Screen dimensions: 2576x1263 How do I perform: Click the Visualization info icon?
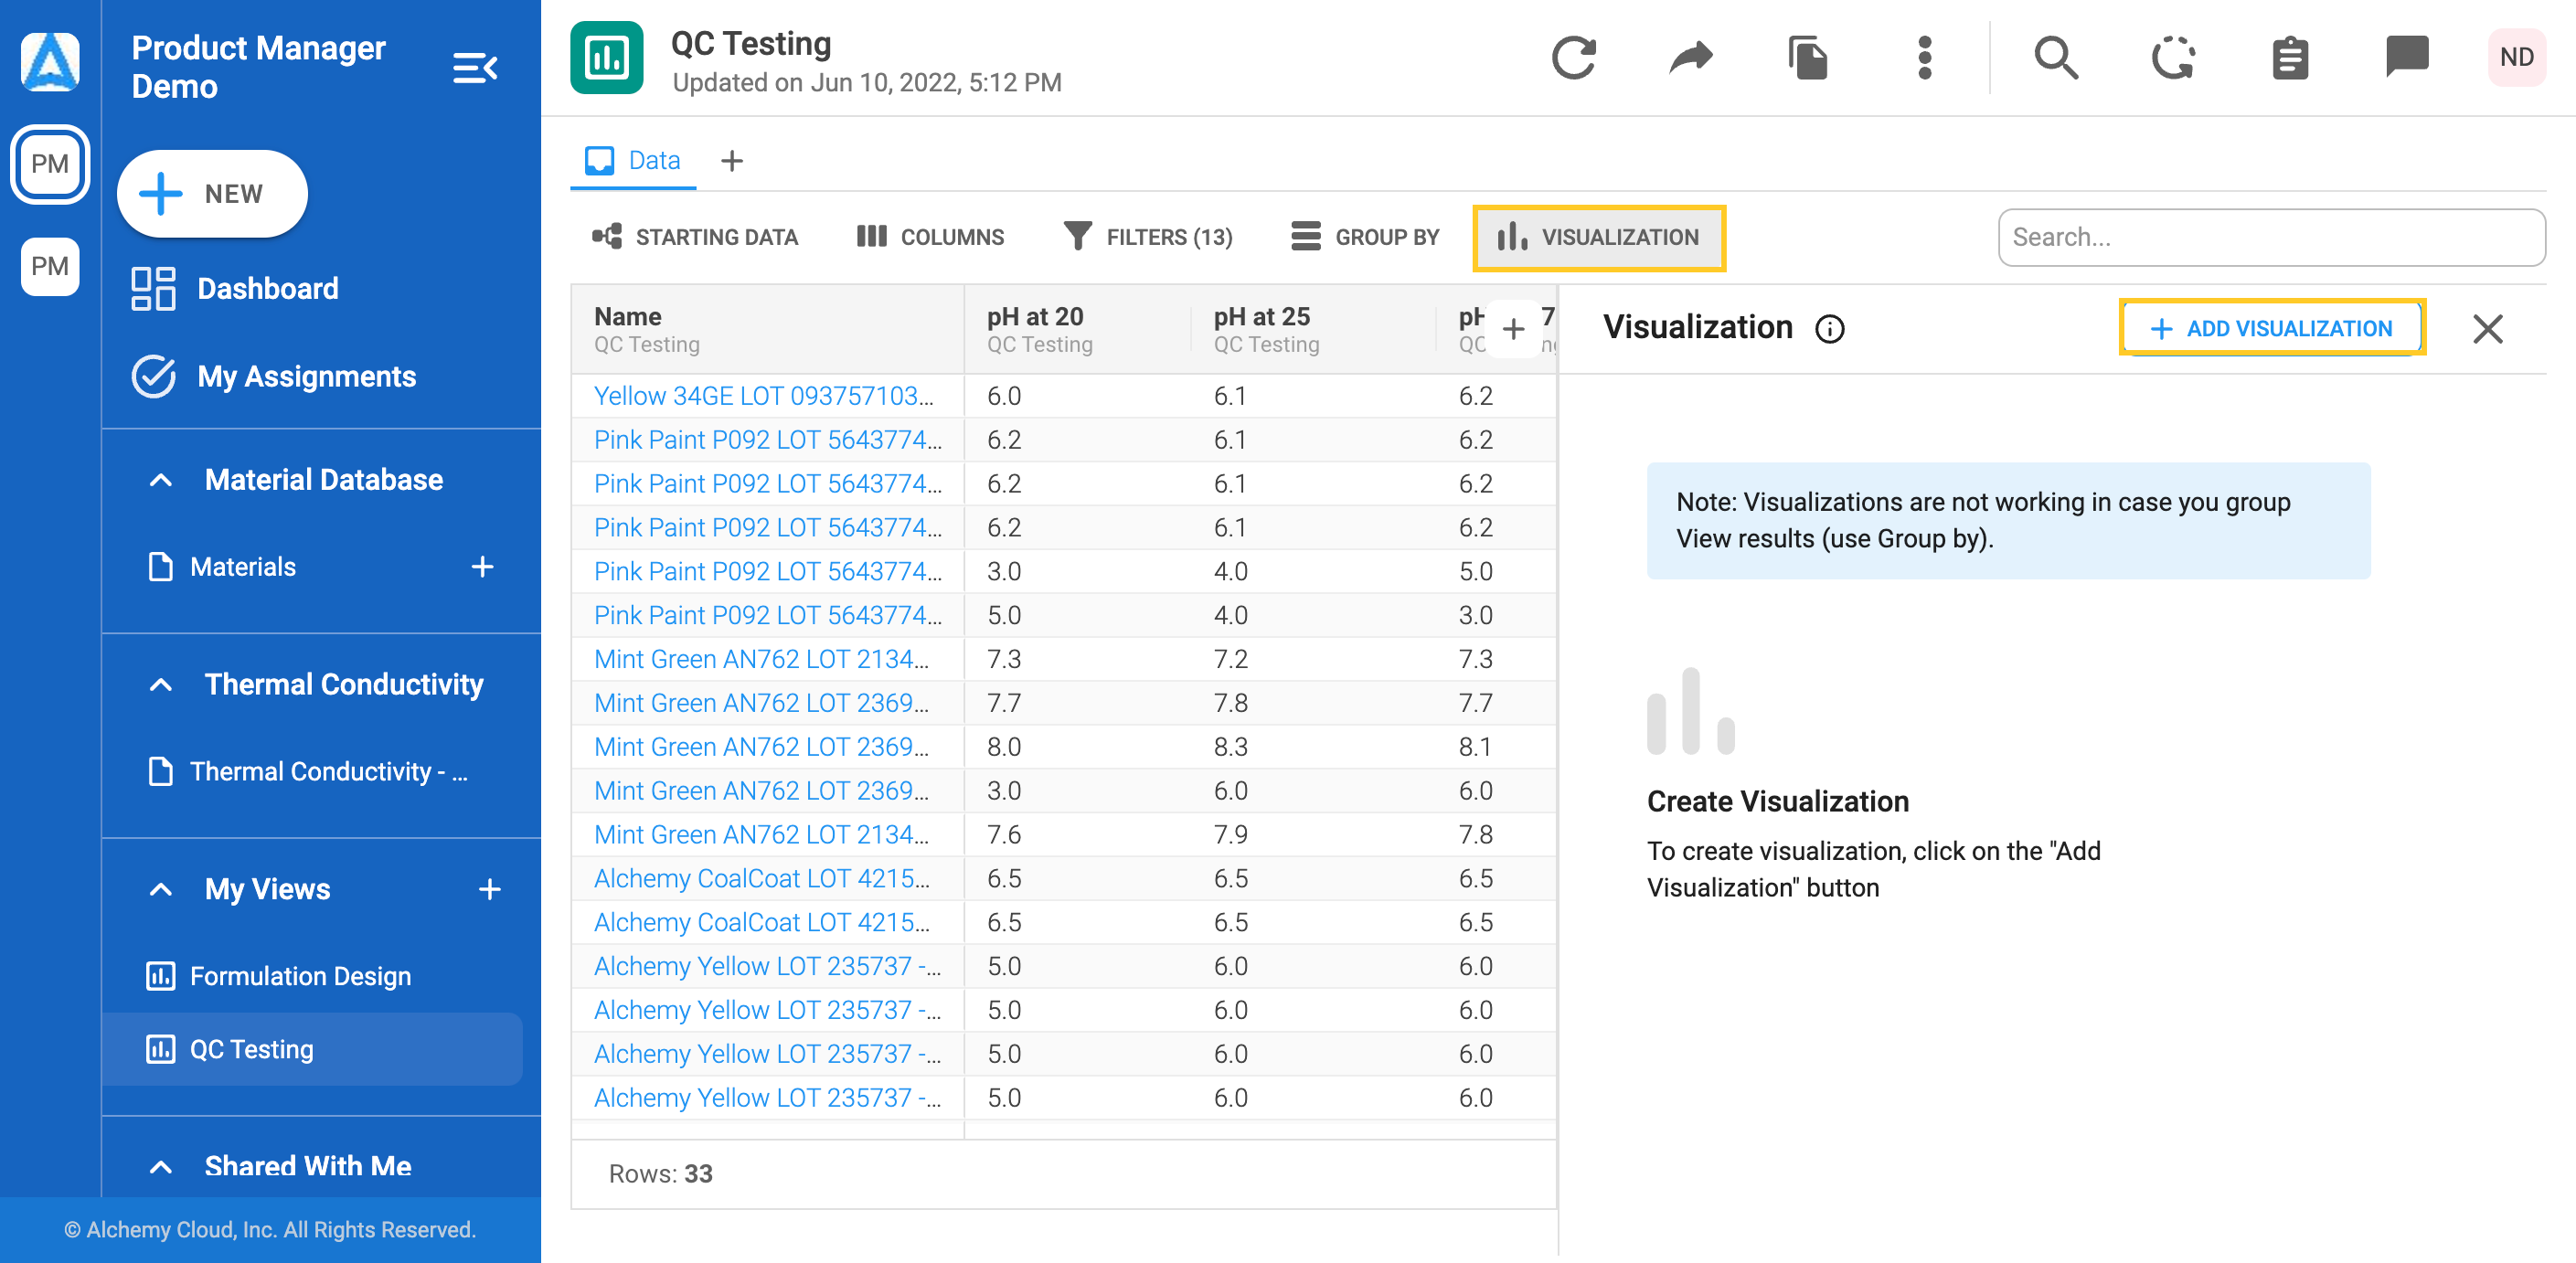(x=1829, y=329)
